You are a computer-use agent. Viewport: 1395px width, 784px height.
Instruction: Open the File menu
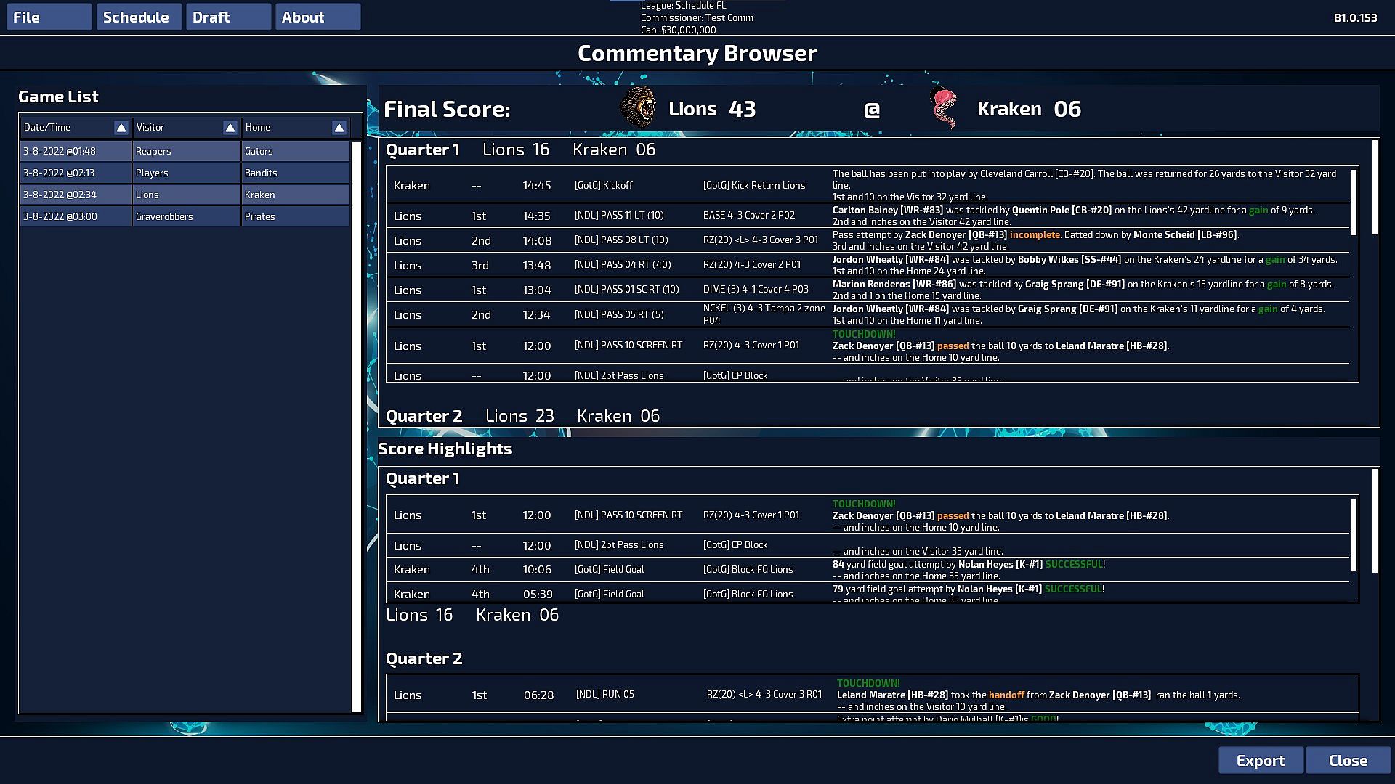pyautogui.click(x=49, y=17)
